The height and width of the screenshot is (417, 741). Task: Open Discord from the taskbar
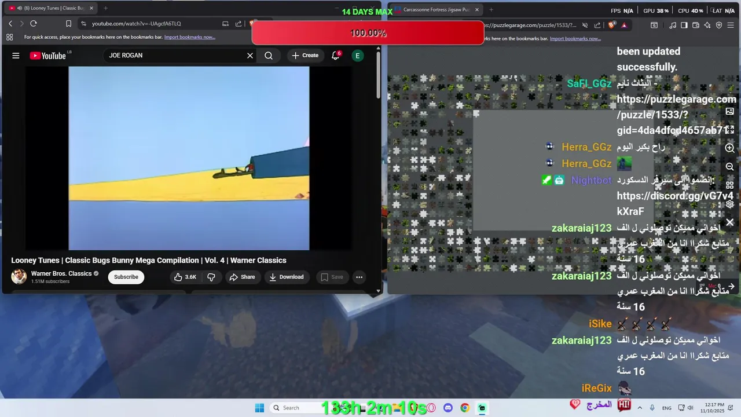click(447, 408)
